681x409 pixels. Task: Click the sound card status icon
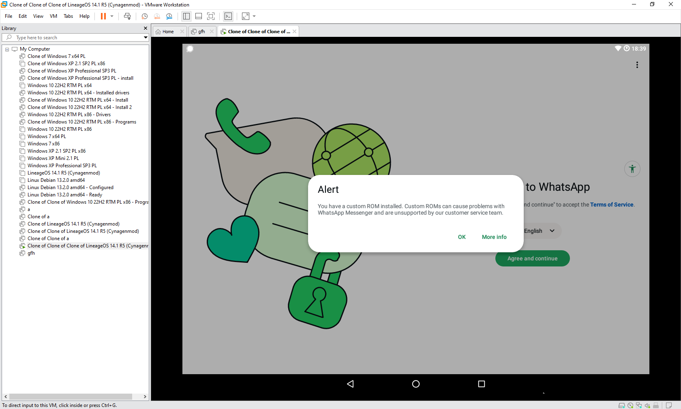click(647, 405)
